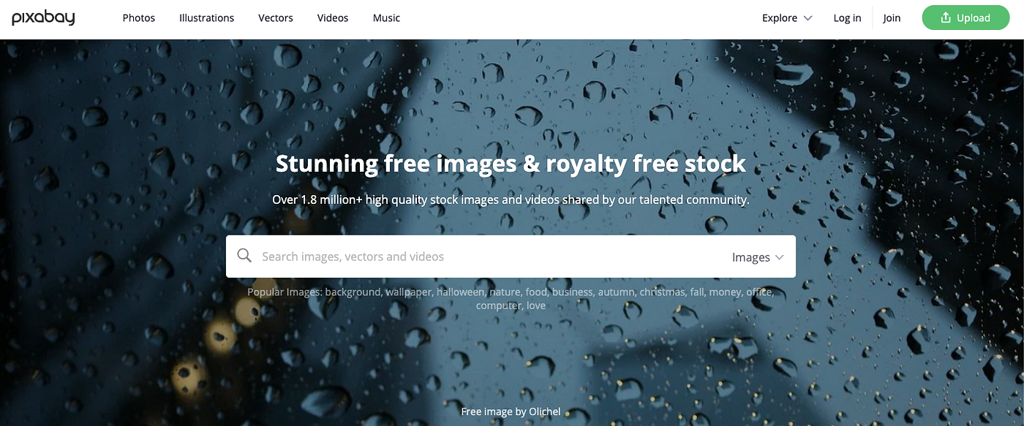Viewport: 1024px width, 426px height.
Task: Select the popular tag 'computer'
Action: point(499,305)
